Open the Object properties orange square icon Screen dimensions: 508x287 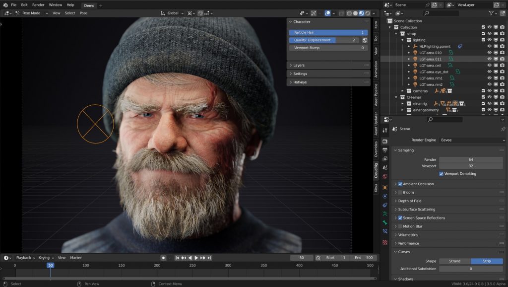point(385,187)
